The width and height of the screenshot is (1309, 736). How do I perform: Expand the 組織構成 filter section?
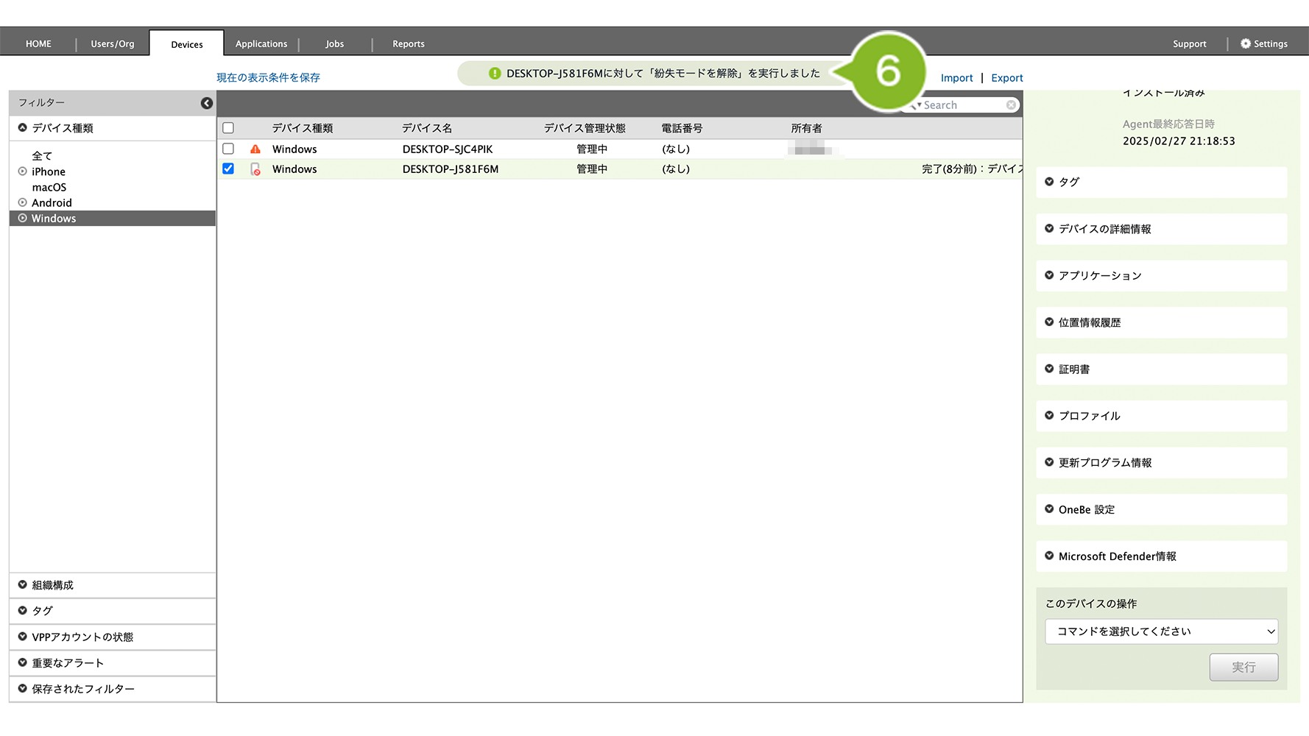click(112, 585)
